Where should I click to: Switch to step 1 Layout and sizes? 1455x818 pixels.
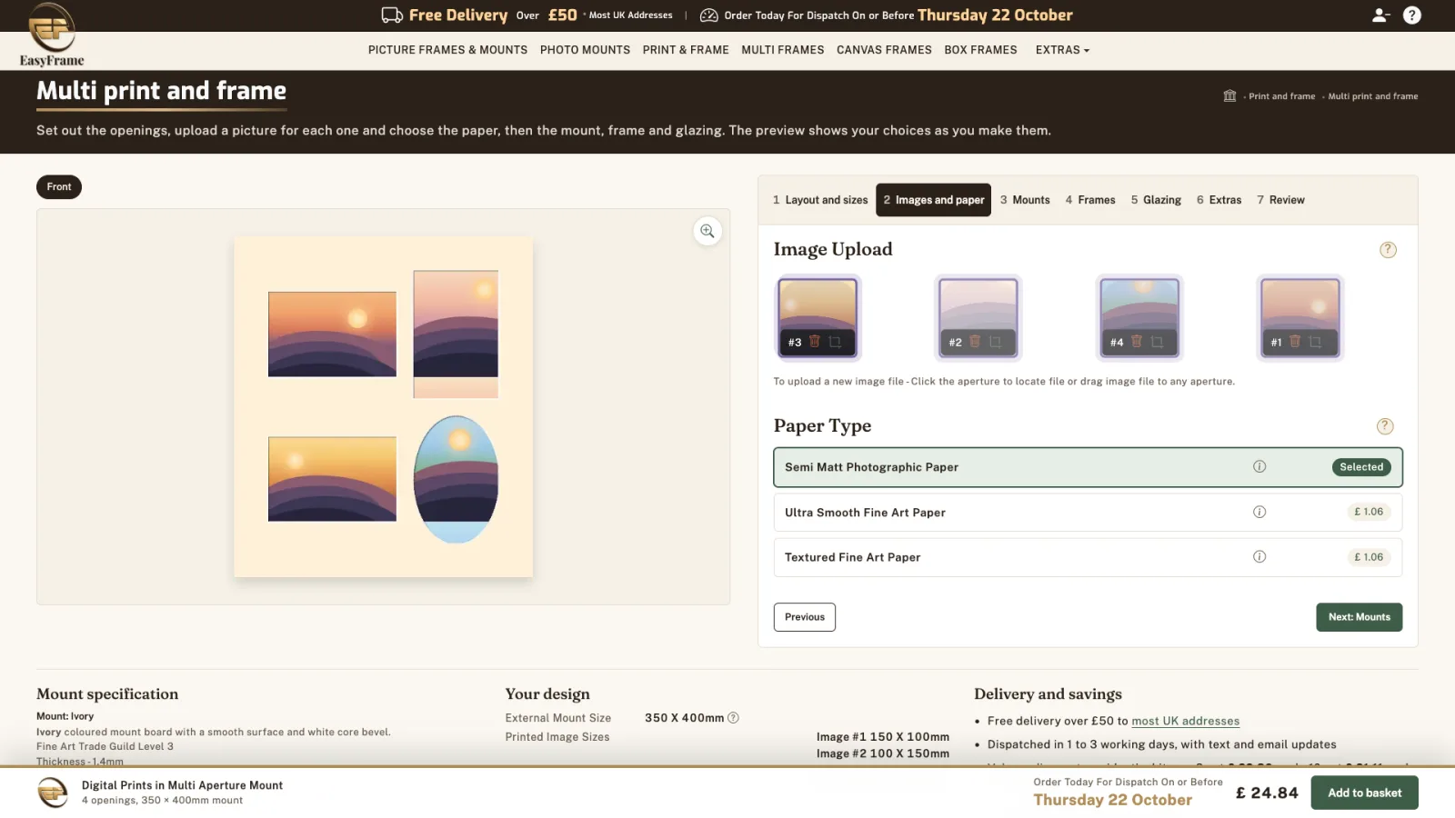pos(820,200)
